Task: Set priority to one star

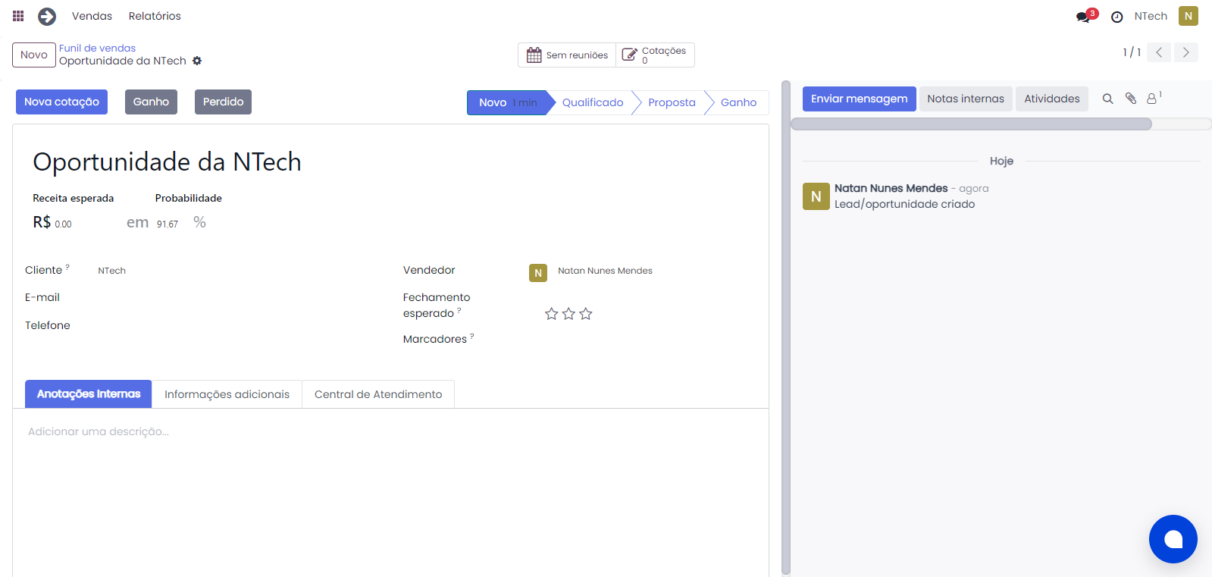Action: 551,314
